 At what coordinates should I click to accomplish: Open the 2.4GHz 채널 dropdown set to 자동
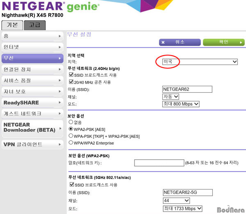[x=171, y=97]
